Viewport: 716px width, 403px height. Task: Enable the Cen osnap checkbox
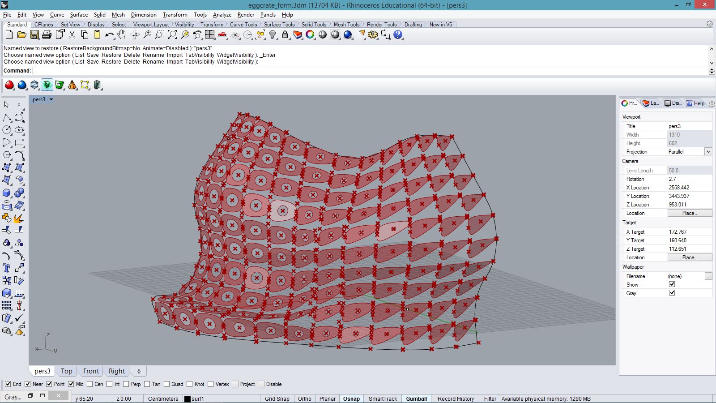90,384
